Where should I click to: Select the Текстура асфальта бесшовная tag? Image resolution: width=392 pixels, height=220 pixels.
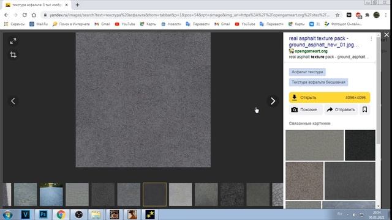pos(318,82)
